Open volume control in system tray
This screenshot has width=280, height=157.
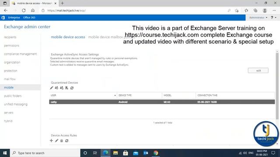tap(245, 153)
